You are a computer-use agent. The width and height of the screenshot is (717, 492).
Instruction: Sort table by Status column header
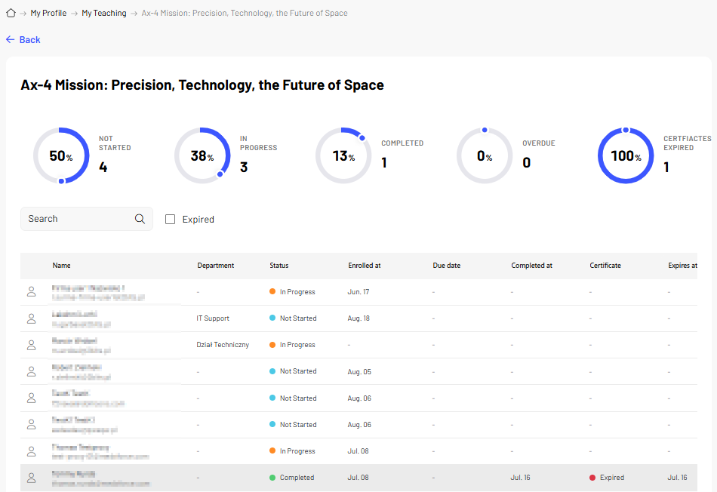(x=279, y=266)
